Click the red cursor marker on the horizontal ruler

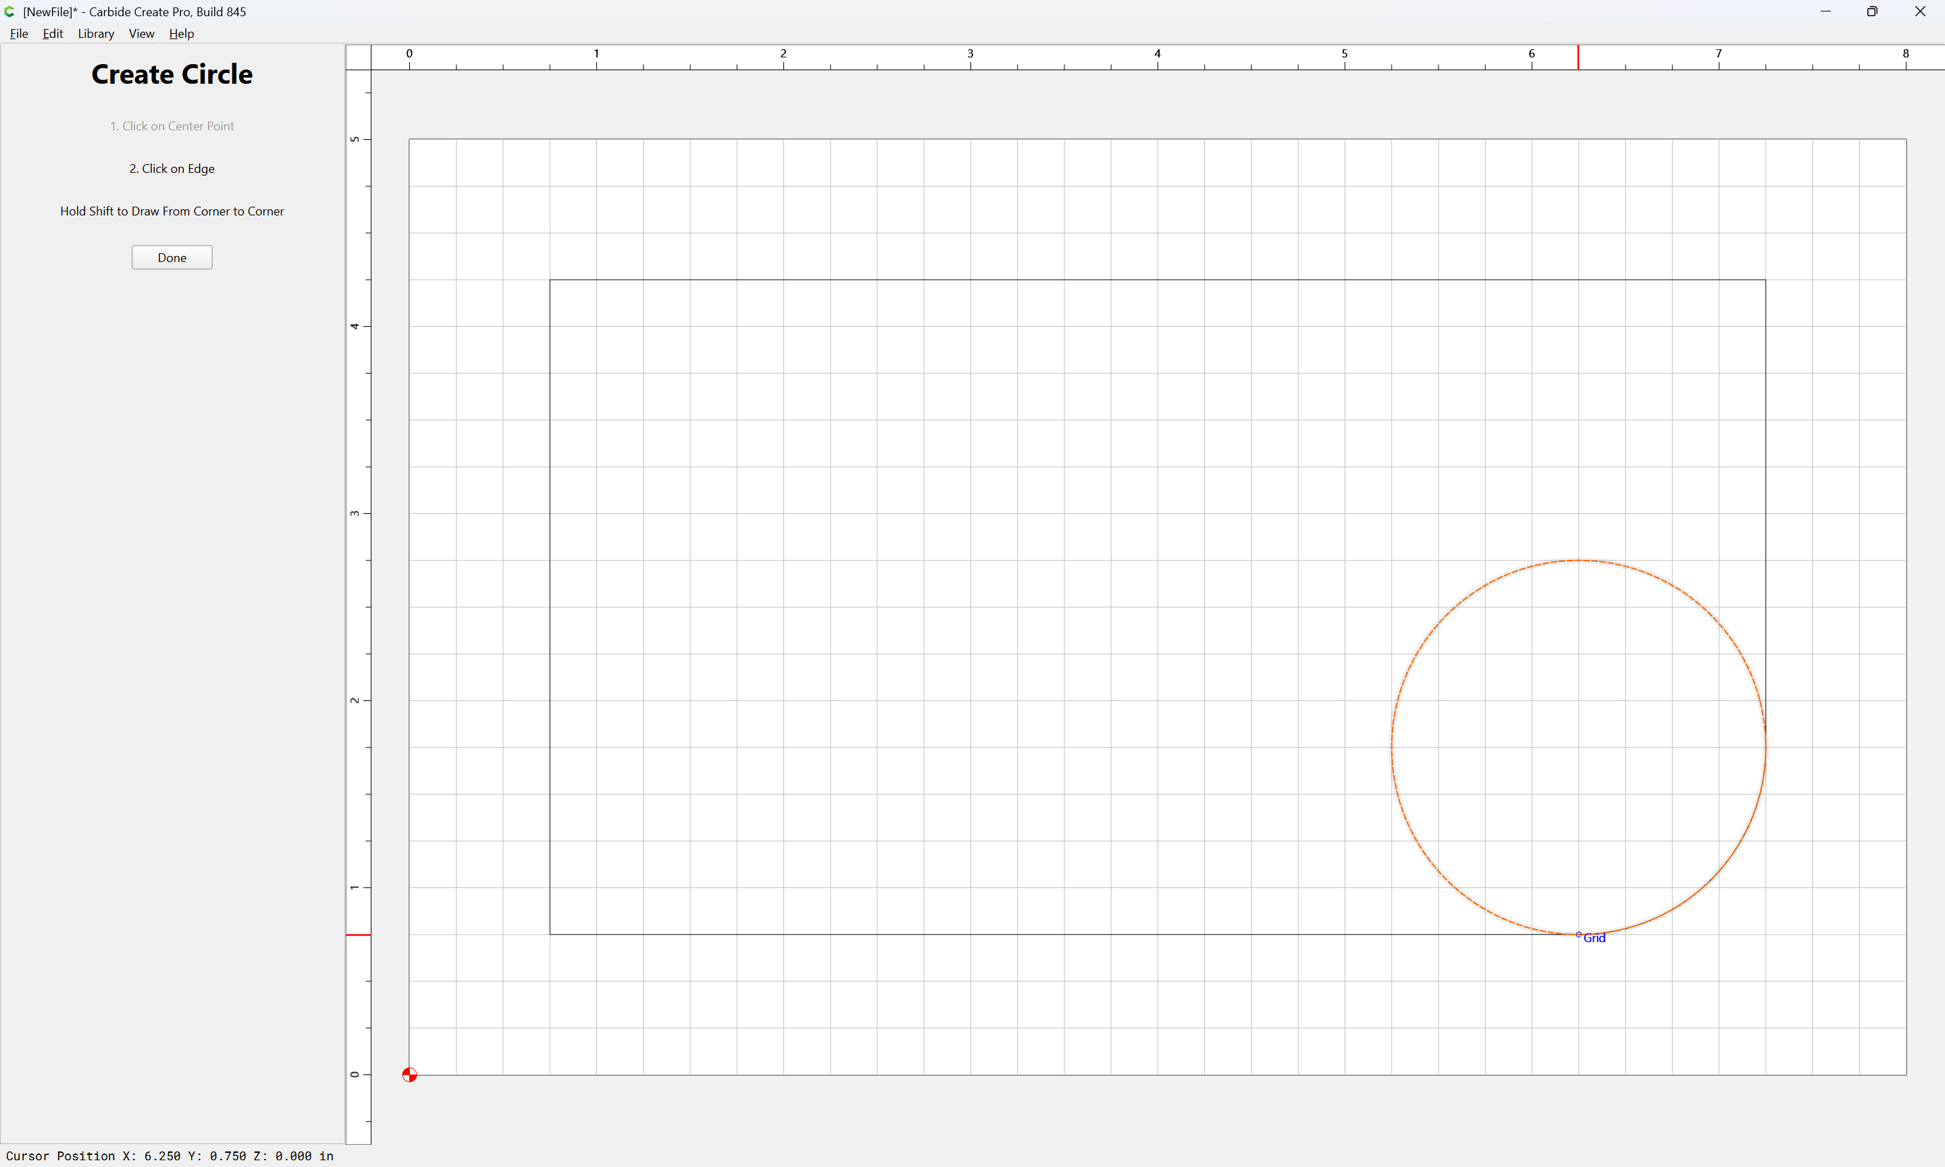tap(1578, 57)
